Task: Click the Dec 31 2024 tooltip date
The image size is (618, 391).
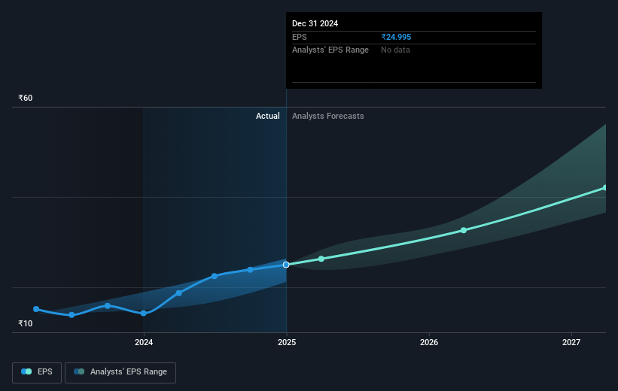Action: pyautogui.click(x=315, y=23)
